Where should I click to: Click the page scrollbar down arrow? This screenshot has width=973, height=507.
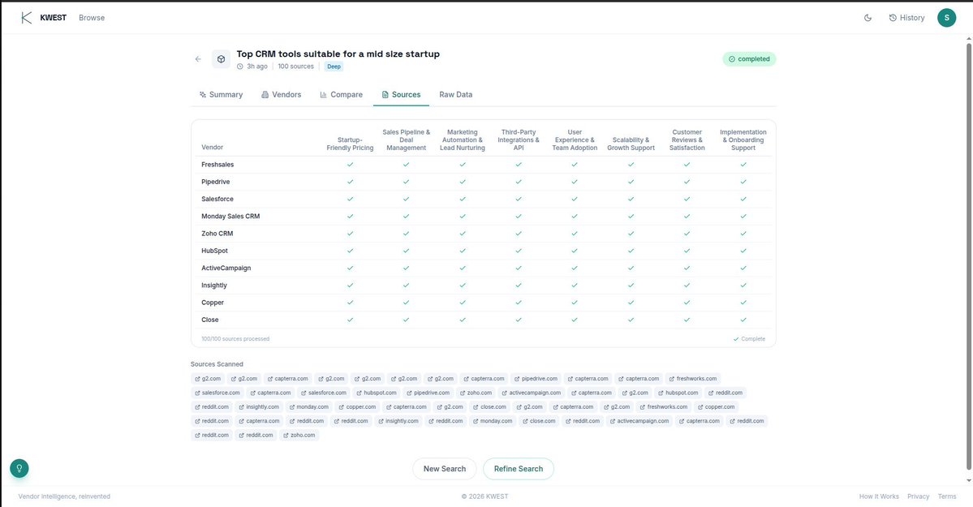pyautogui.click(x=969, y=481)
